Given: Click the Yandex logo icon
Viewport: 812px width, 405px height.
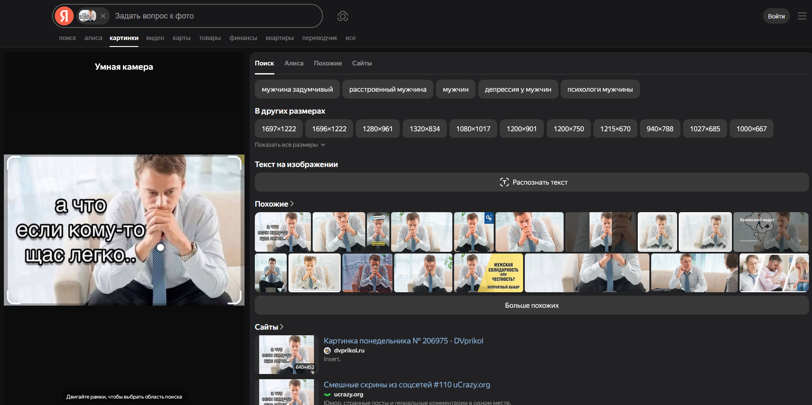Looking at the screenshot, I should point(64,16).
